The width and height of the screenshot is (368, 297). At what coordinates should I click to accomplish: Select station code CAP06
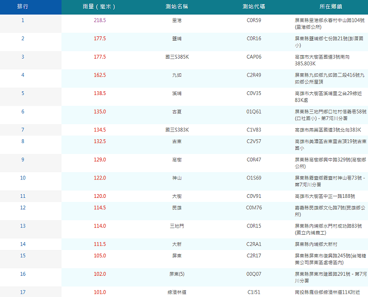[x=254, y=57]
